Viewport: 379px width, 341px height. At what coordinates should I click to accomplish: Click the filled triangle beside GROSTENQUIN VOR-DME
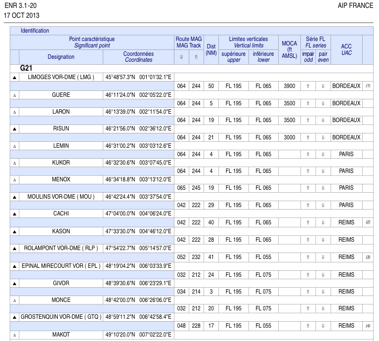click(14, 317)
